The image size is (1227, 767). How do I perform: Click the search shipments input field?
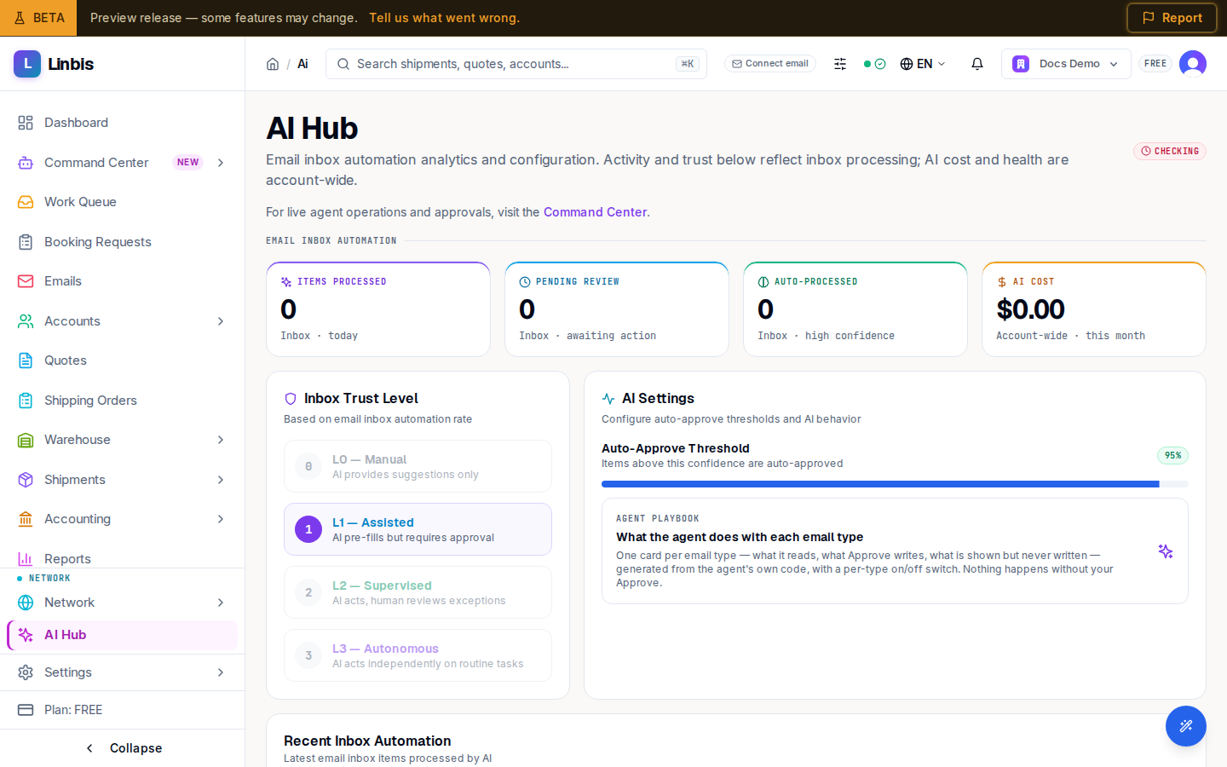click(x=516, y=64)
